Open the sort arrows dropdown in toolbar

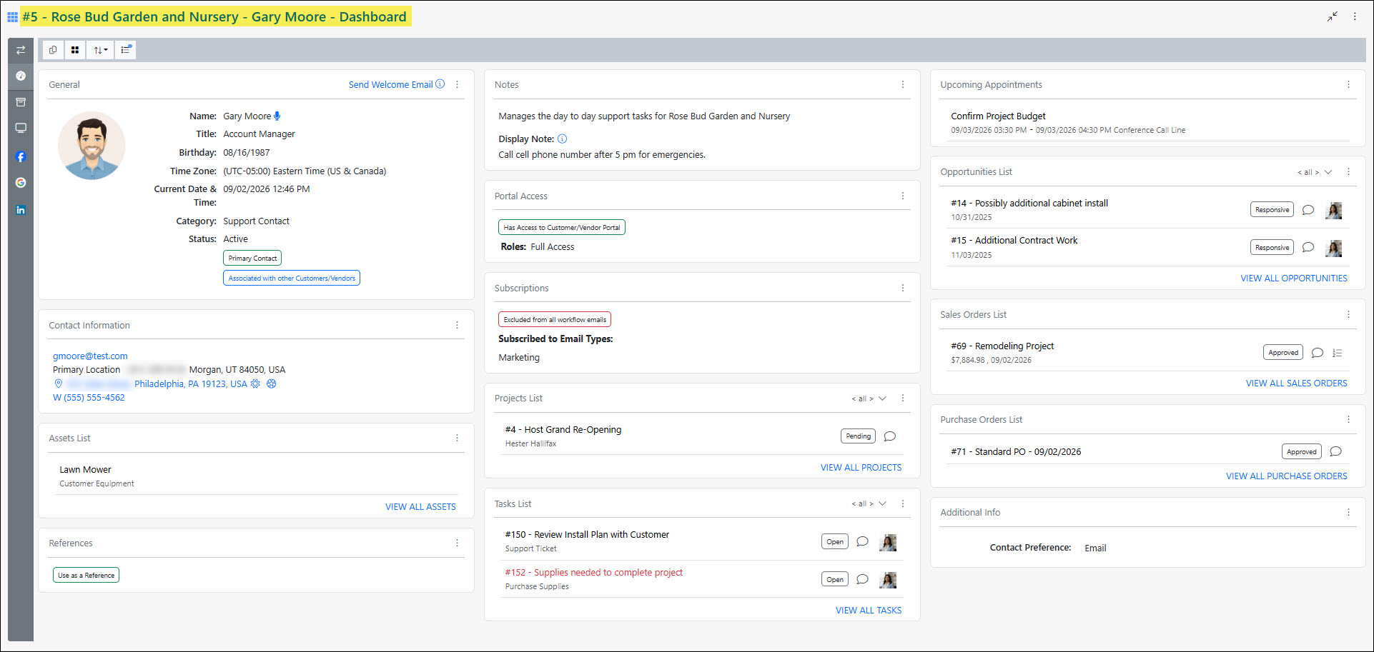(x=100, y=50)
